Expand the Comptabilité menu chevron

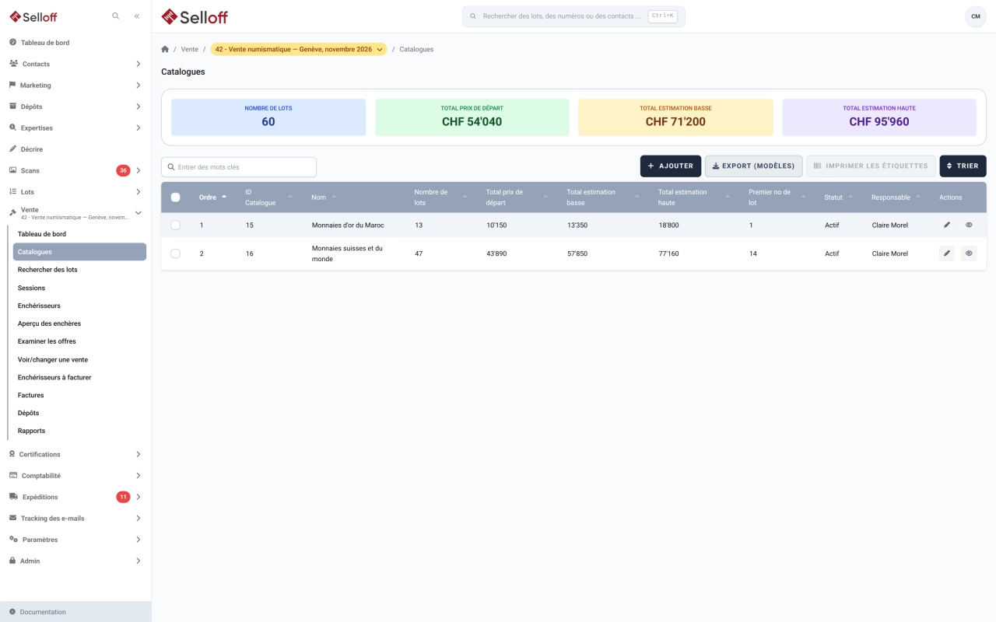coord(139,476)
